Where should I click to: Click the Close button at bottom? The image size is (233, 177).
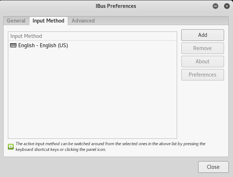click(213, 167)
